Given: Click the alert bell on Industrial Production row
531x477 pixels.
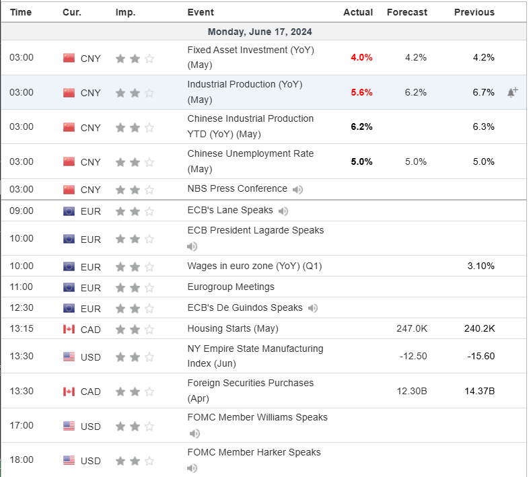Looking at the screenshot, I should 512,92.
